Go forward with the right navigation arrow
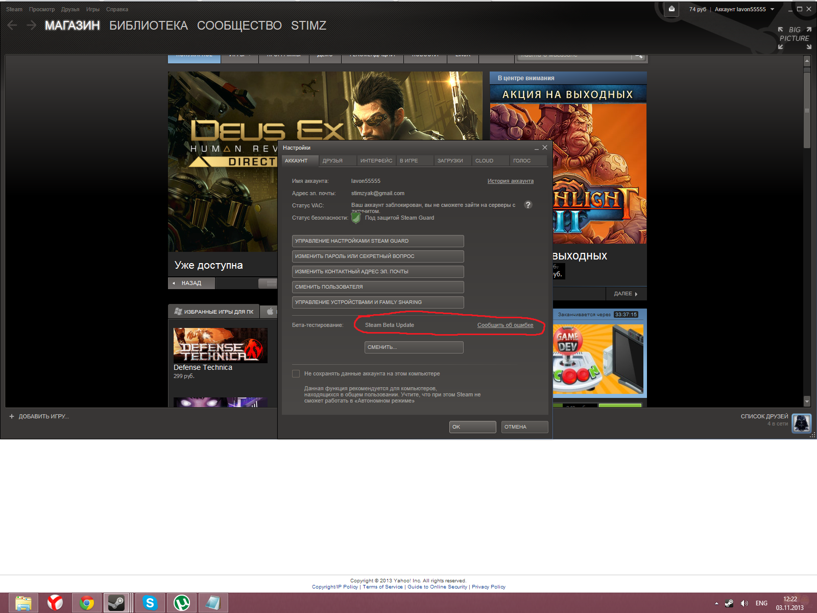Screen dimensions: 817x613 [31, 25]
